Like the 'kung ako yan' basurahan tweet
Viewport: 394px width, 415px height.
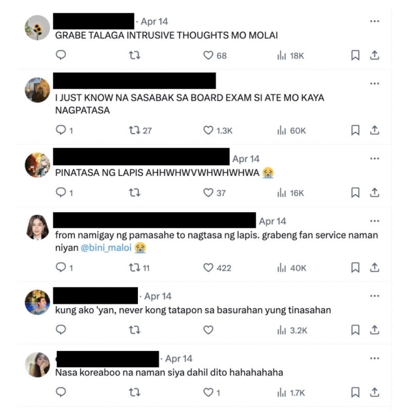pos(208,330)
